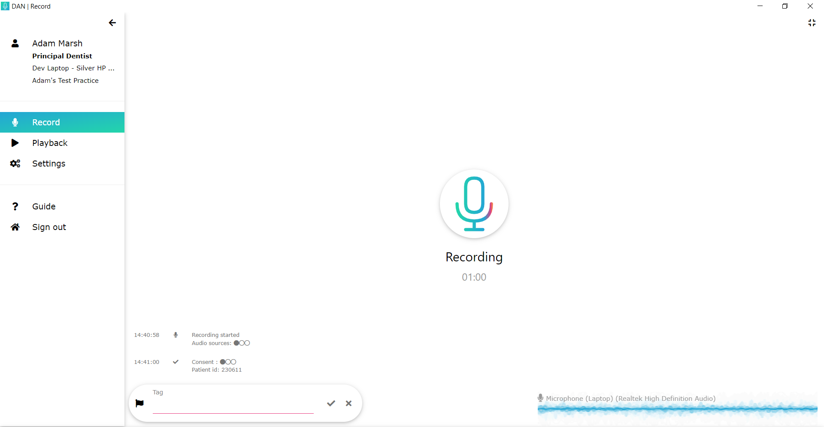
Task: Switch to the Playback tab
Action: 50,143
